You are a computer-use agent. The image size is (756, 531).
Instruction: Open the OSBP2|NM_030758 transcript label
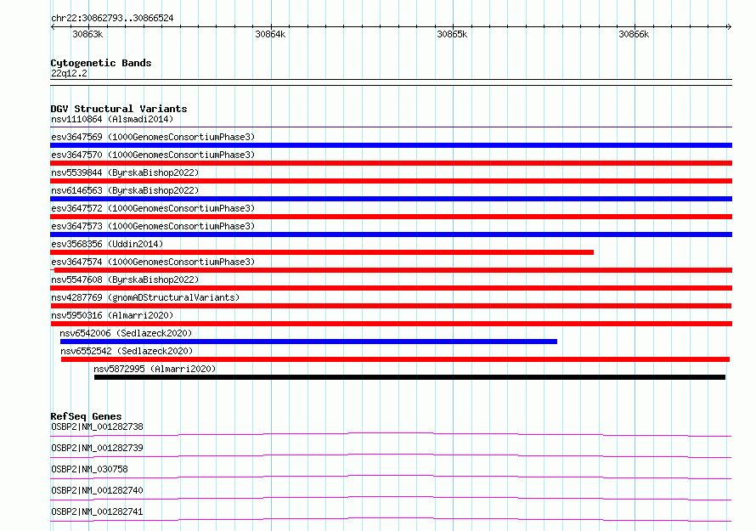point(89,469)
